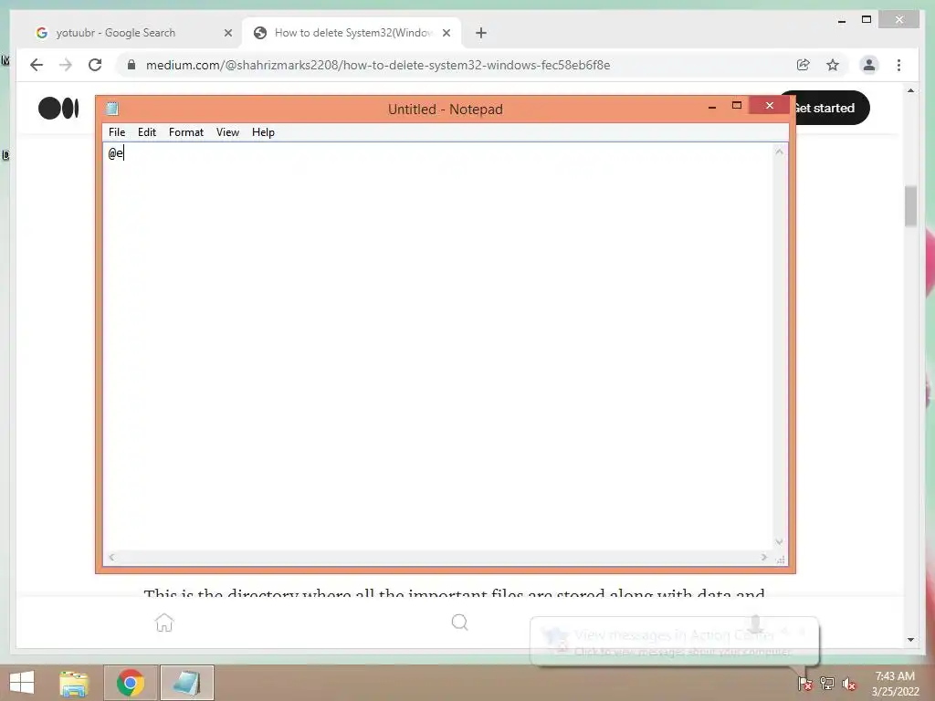Viewport: 935px width, 701px height.
Task: Minimize the Notepad window
Action: click(712, 106)
